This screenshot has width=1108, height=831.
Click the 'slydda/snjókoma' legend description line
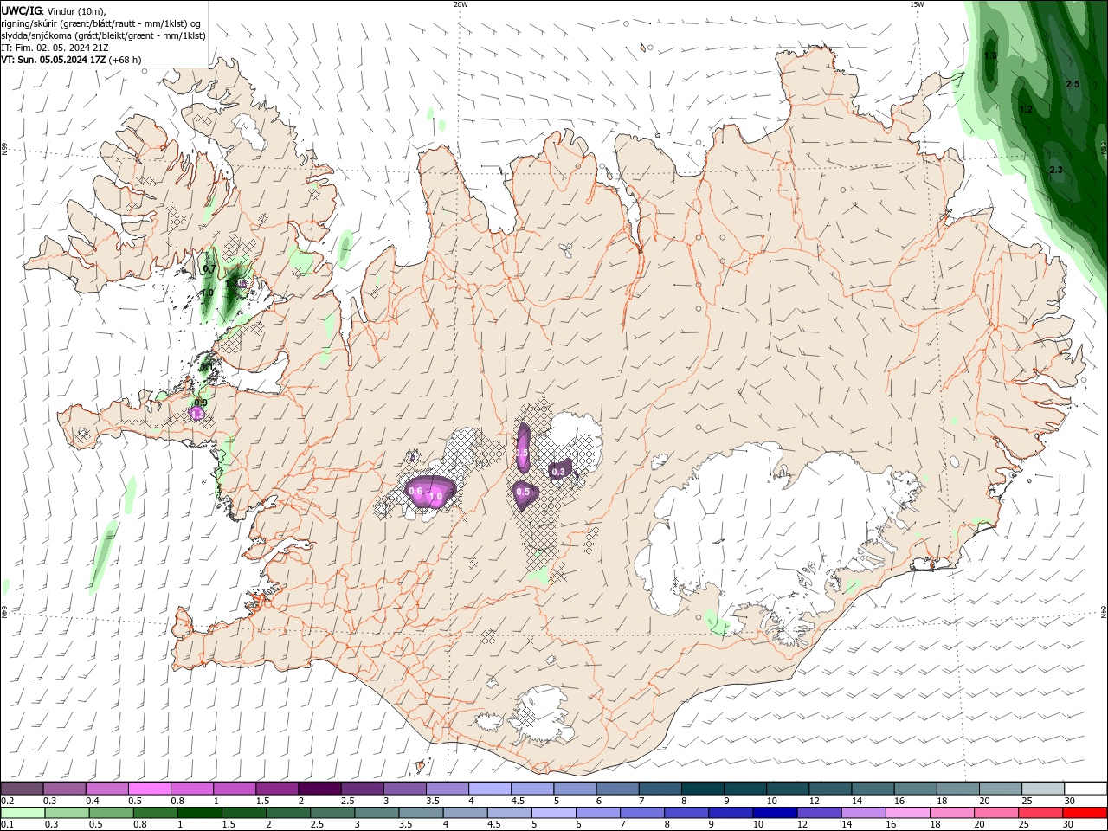(x=103, y=35)
